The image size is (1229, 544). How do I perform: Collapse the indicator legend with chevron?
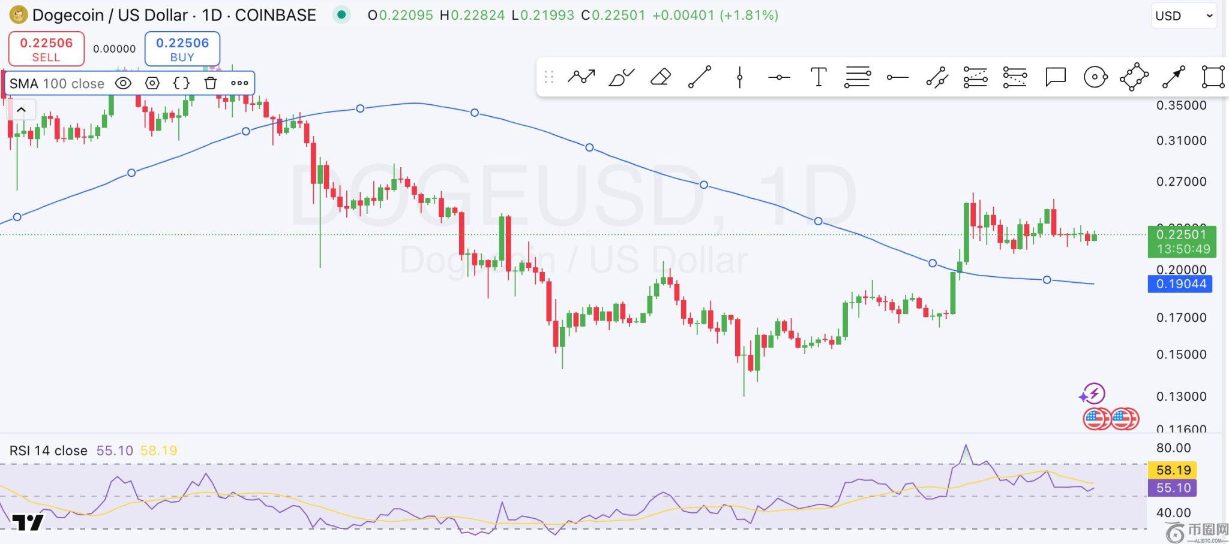tap(21, 110)
